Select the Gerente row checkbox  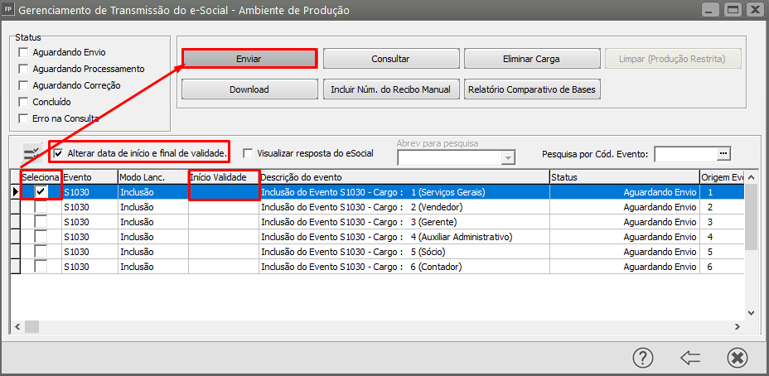click(x=41, y=222)
